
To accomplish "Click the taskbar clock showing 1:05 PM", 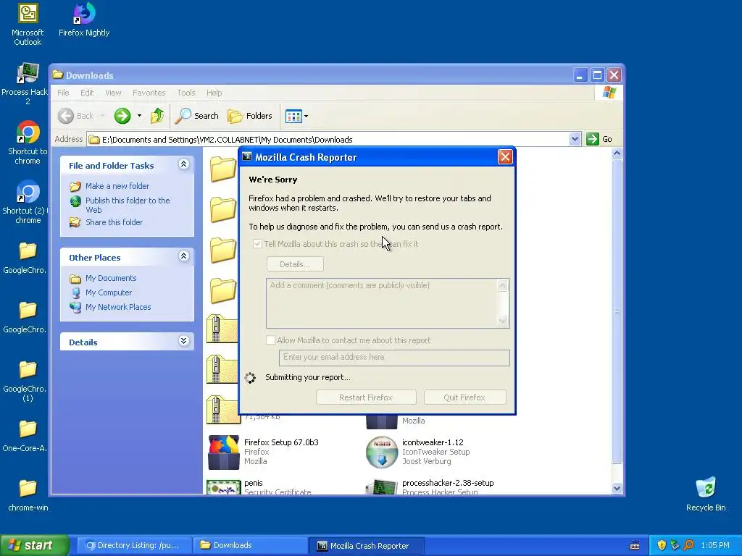I will (x=715, y=545).
